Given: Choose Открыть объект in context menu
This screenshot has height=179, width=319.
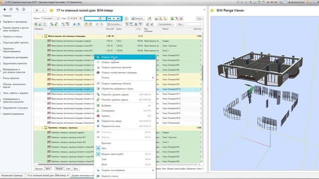Looking at the screenshot, I should 125,57.
